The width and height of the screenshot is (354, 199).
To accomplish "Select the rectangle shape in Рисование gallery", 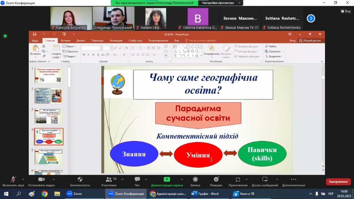I will pos(188,47).
